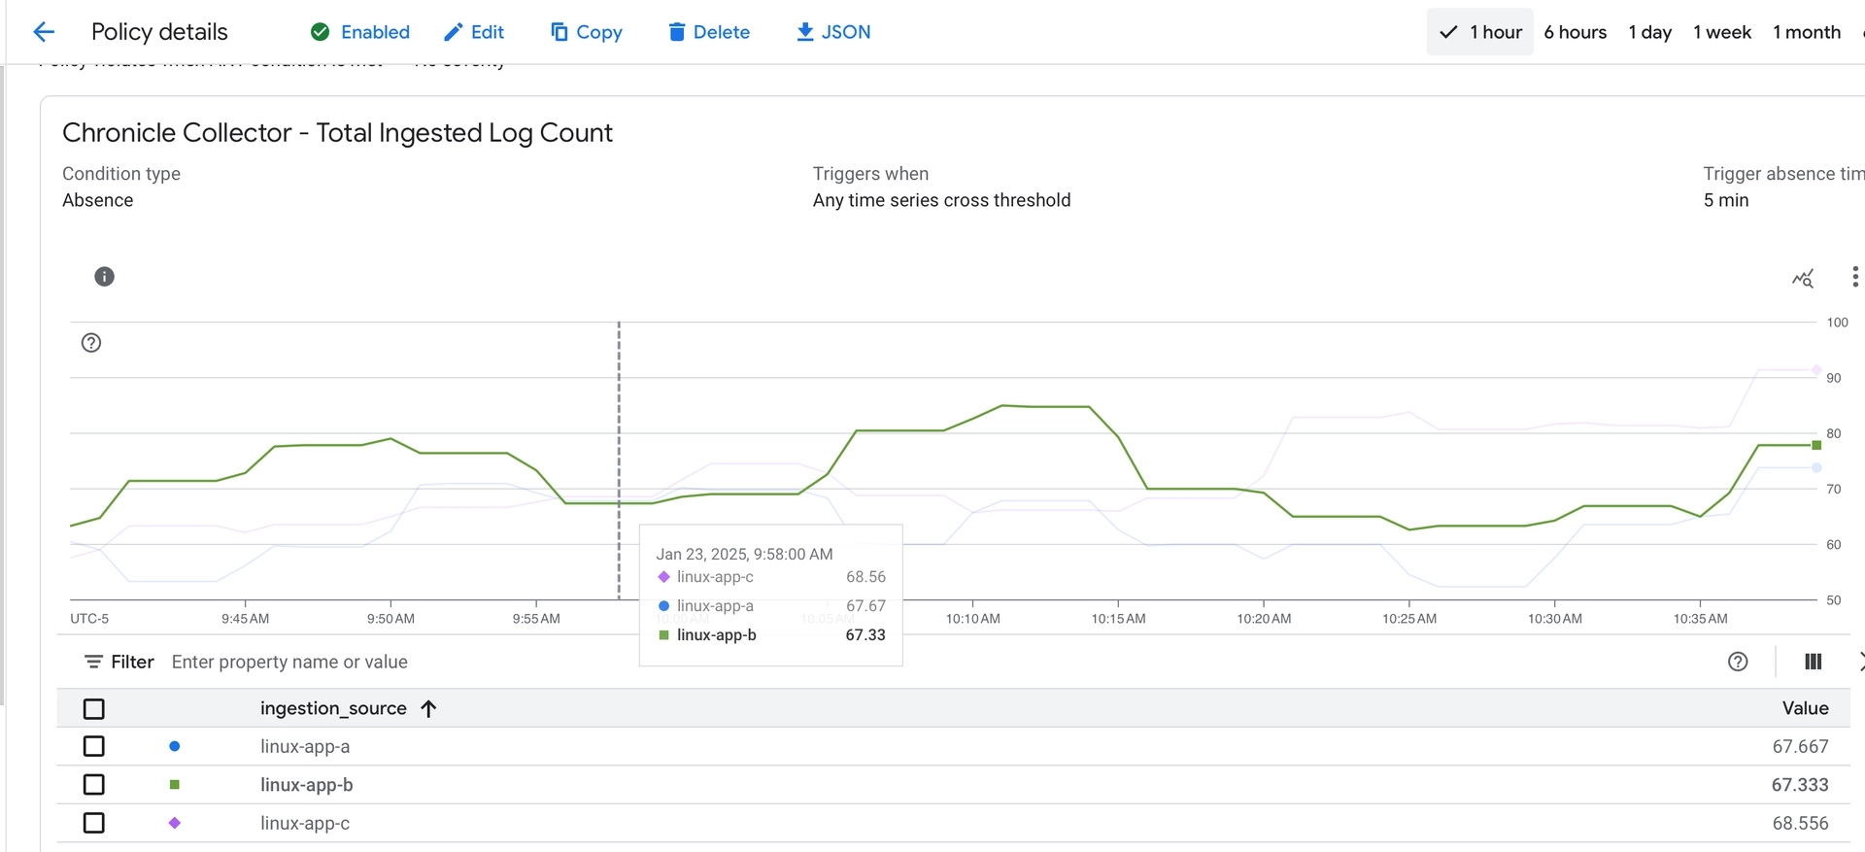Delete the policy
The width and height of the screenshot is (1865, 852).
(709, 32)
